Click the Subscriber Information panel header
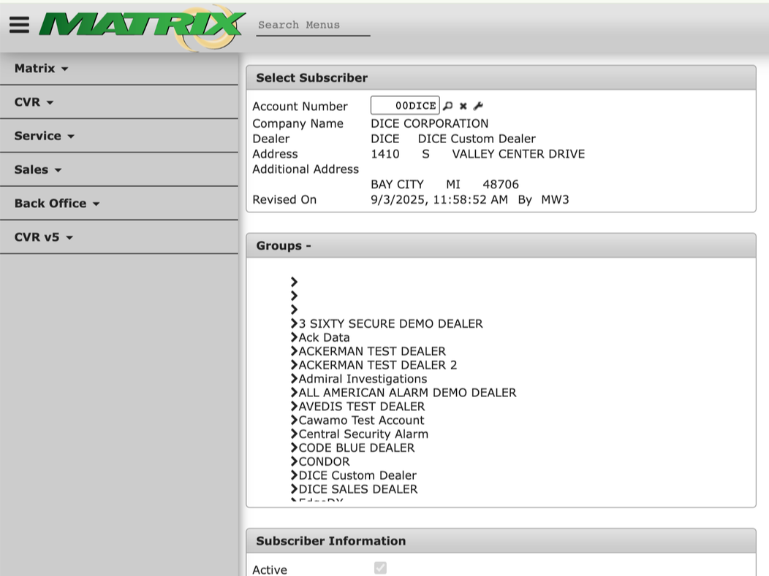 click(501, 541)
